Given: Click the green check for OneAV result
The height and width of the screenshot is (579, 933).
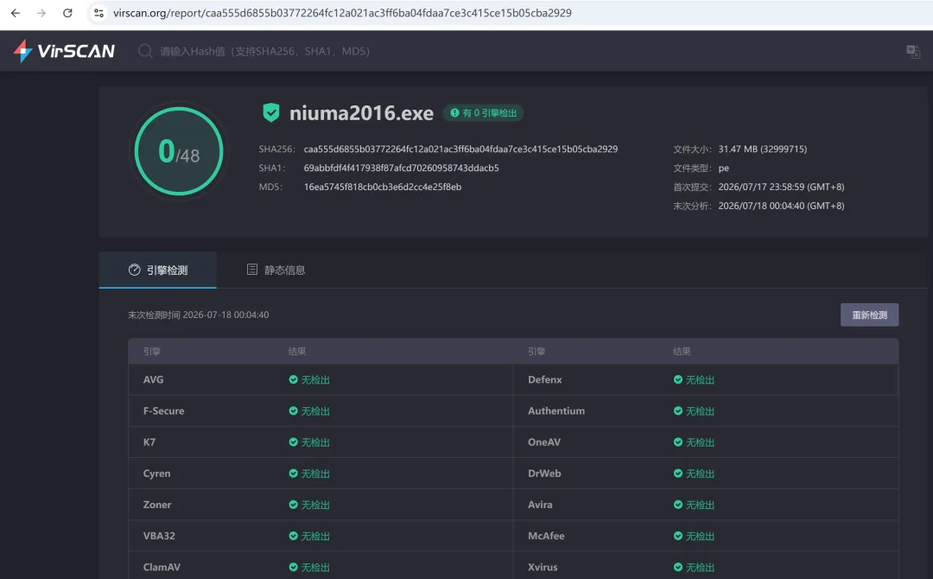Looking at the screenshot, I should click(x=678, y=442).
